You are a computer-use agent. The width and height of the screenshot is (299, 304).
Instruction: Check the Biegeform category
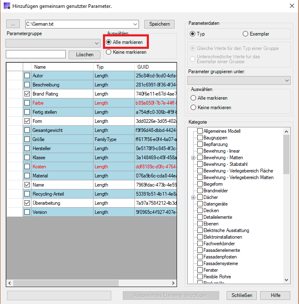coord(200,184)
